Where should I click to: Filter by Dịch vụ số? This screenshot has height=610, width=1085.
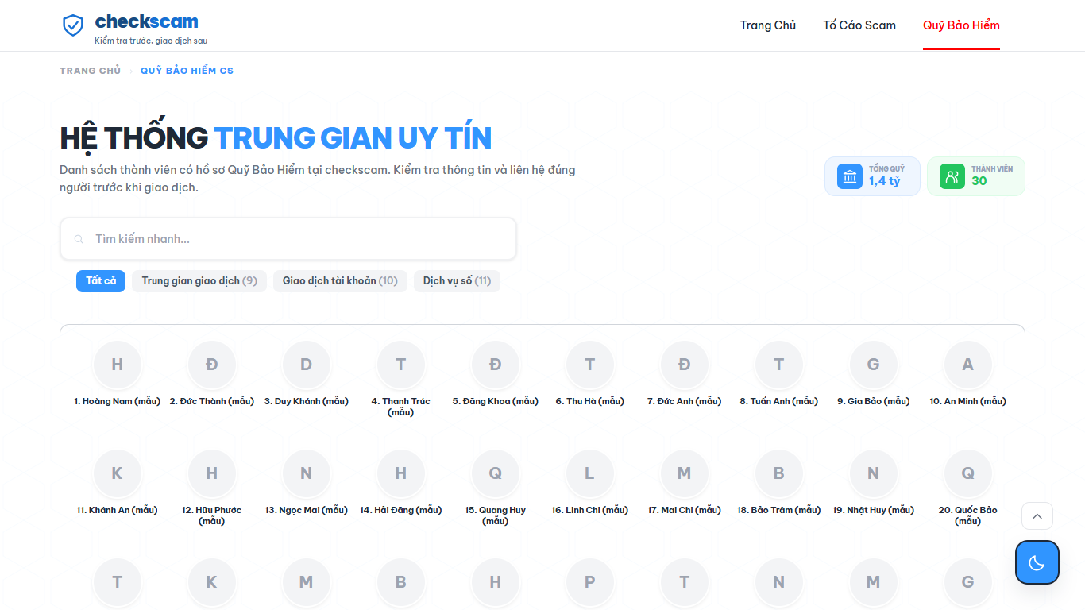(457, 281)
